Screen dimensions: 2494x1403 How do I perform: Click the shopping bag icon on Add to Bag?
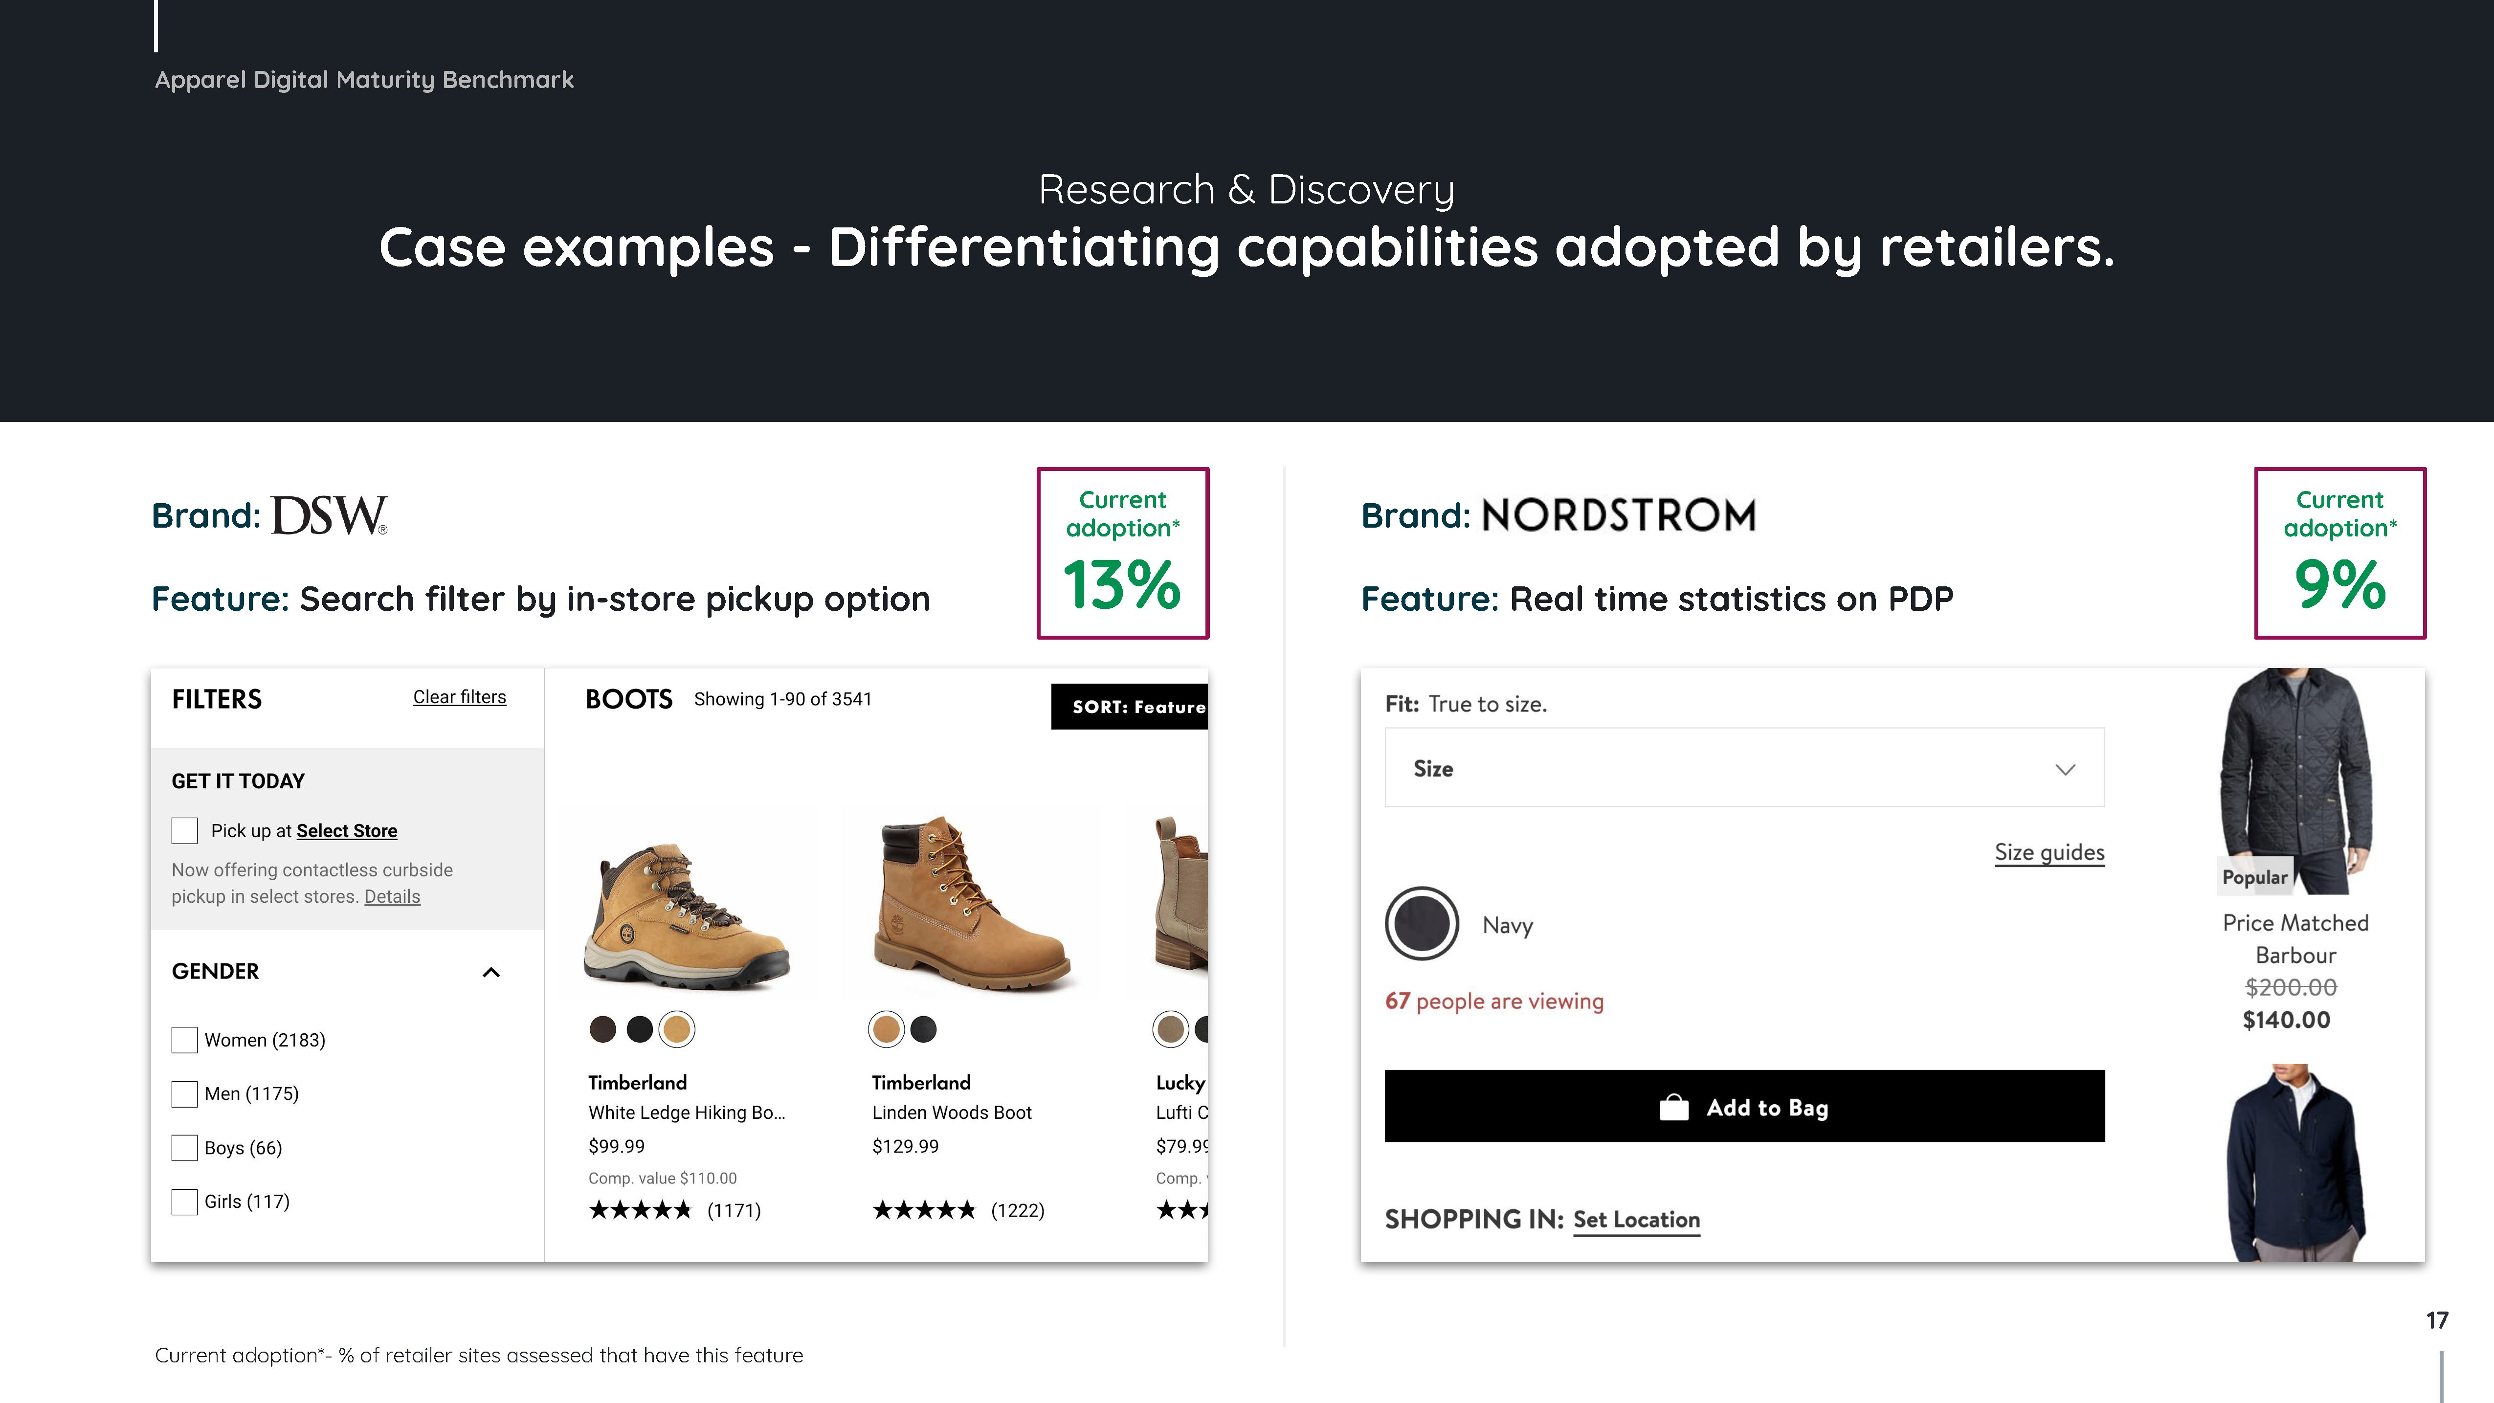(1674, 1107)
